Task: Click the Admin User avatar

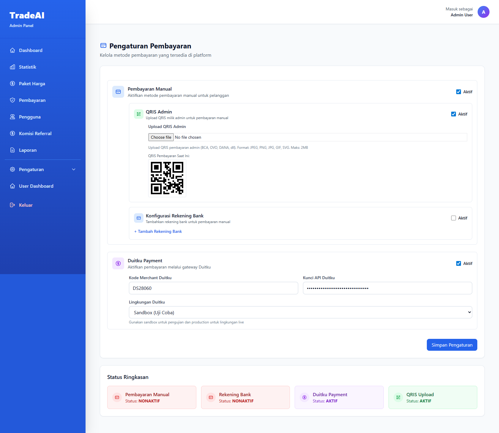Action: pos(483,12)
